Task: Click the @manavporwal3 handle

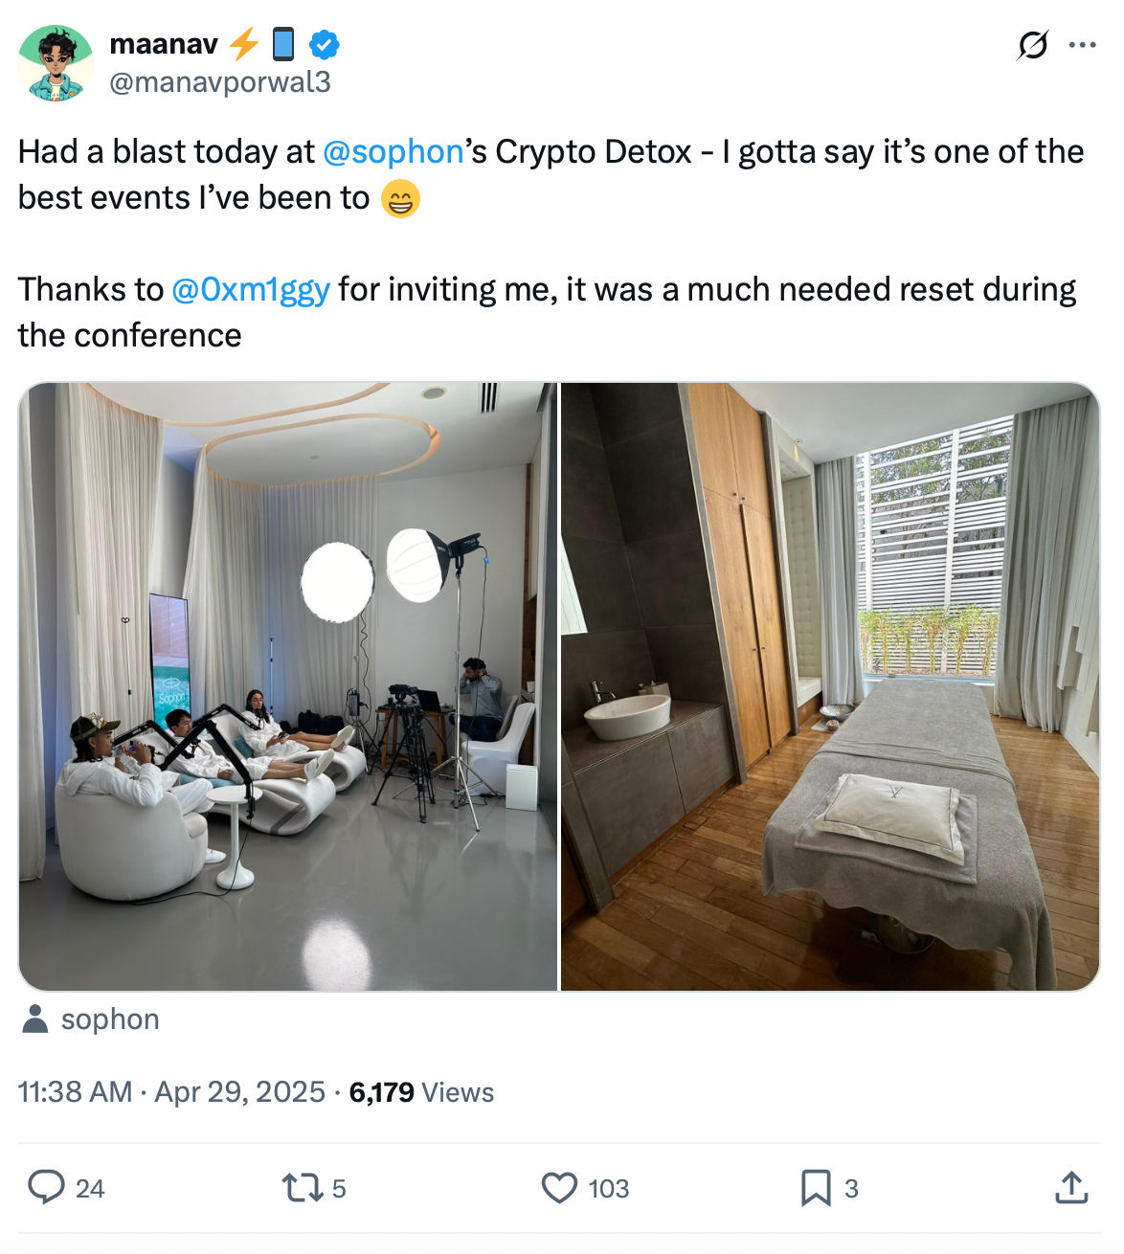Action: click(220, 82)
